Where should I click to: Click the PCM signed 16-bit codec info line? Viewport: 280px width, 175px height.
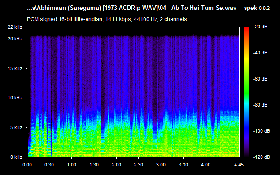point(107,19)
